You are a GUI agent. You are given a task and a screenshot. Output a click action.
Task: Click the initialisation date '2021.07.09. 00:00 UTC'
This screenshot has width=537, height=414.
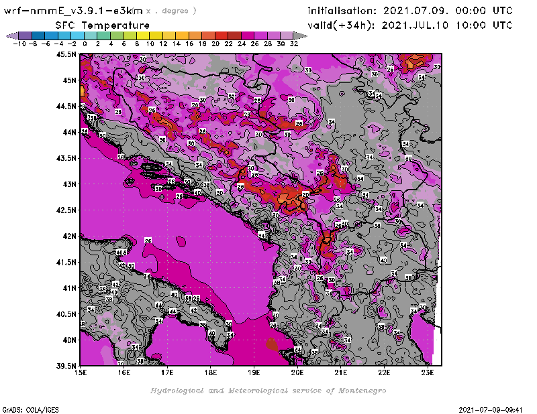[448, 11]
